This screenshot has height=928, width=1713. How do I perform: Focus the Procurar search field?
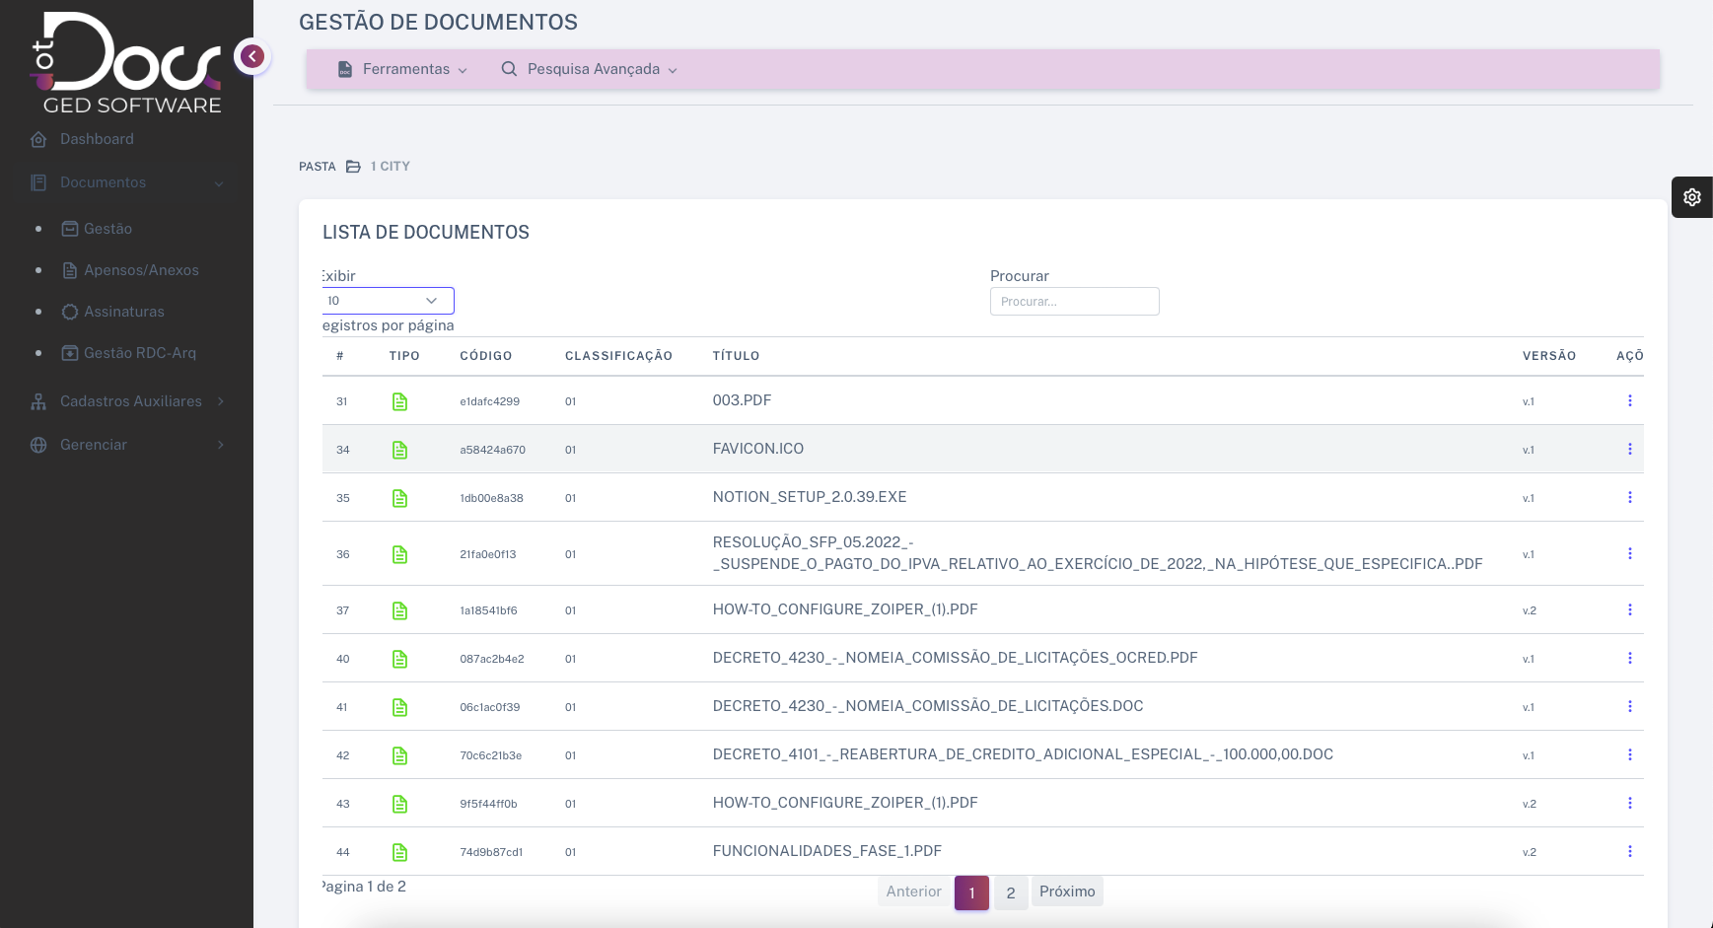(1074, 302)
